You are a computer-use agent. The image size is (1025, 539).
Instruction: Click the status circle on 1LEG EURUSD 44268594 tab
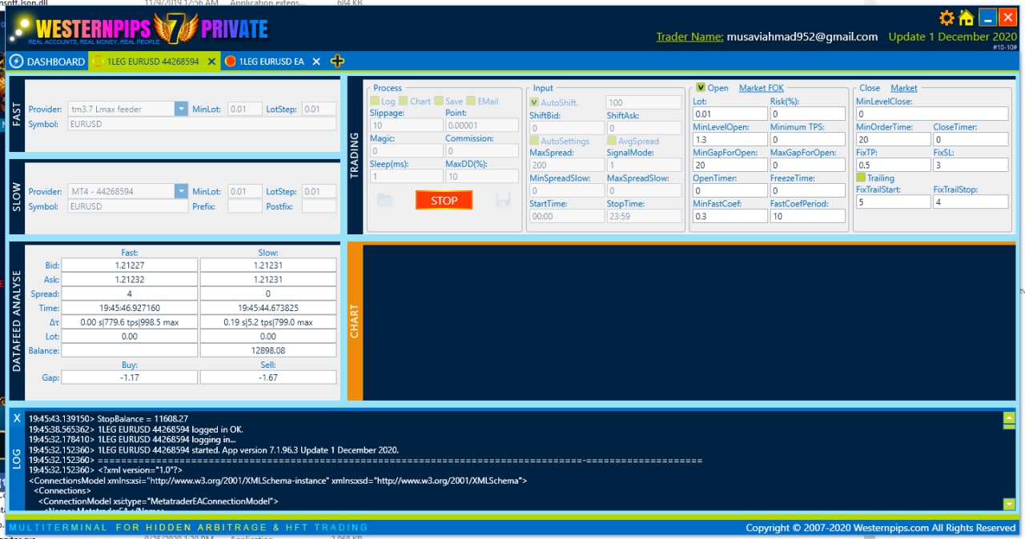tap(98, 62)
